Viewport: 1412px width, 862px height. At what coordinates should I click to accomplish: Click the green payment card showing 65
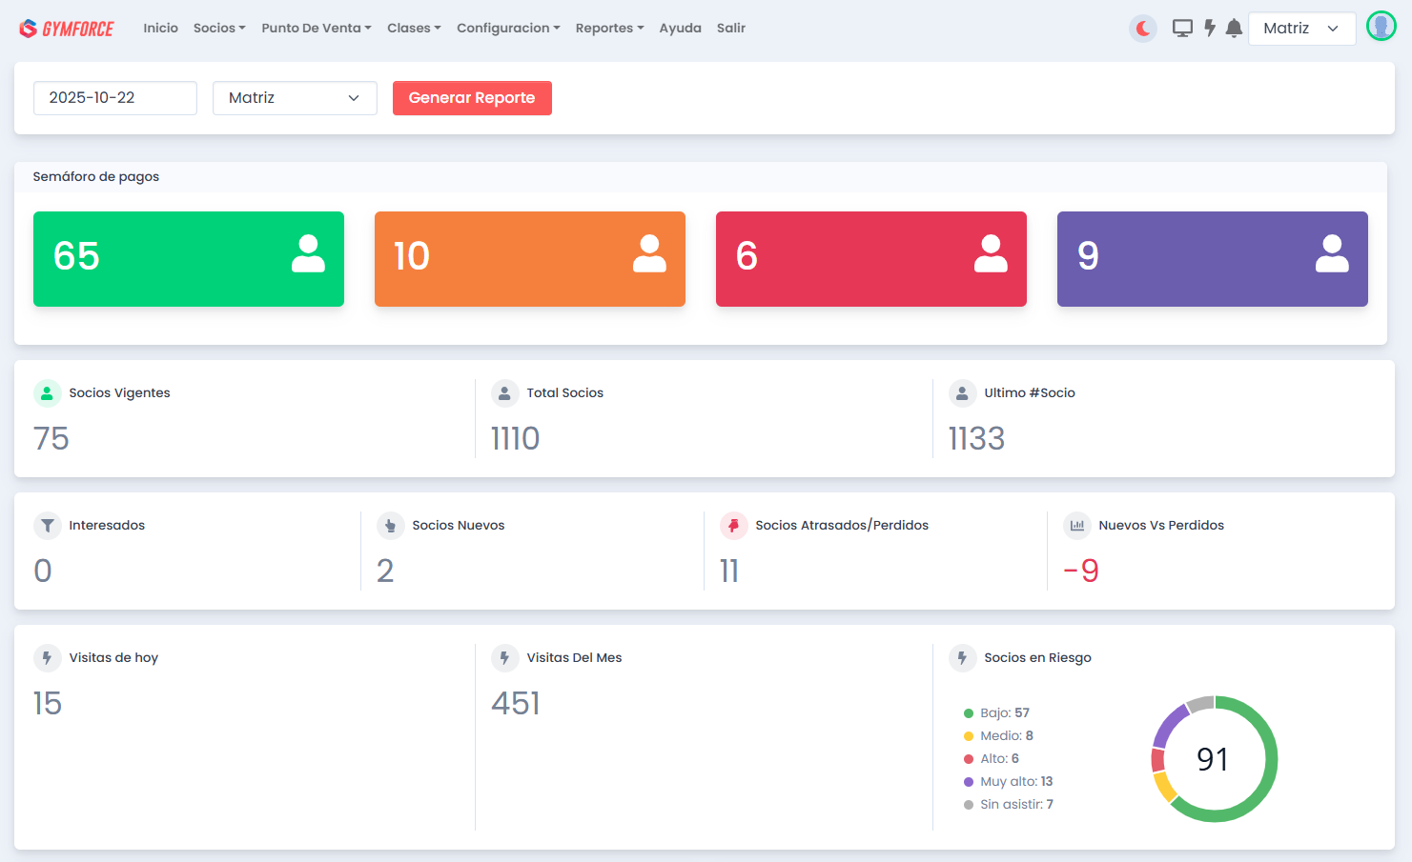pos(189,259)
